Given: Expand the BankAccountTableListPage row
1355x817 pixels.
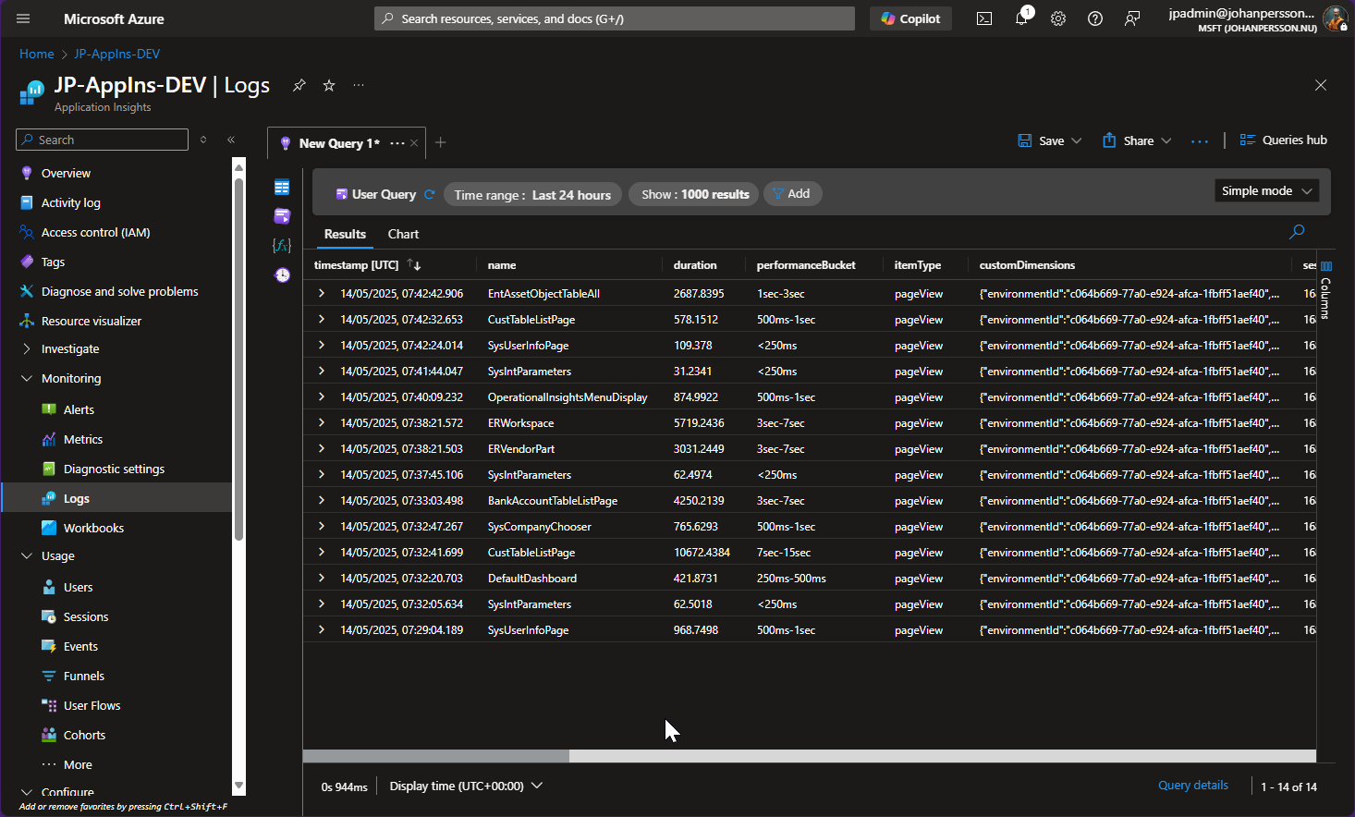Looking at the screenshot, I should pyautogui.click(x=321, y=500).
